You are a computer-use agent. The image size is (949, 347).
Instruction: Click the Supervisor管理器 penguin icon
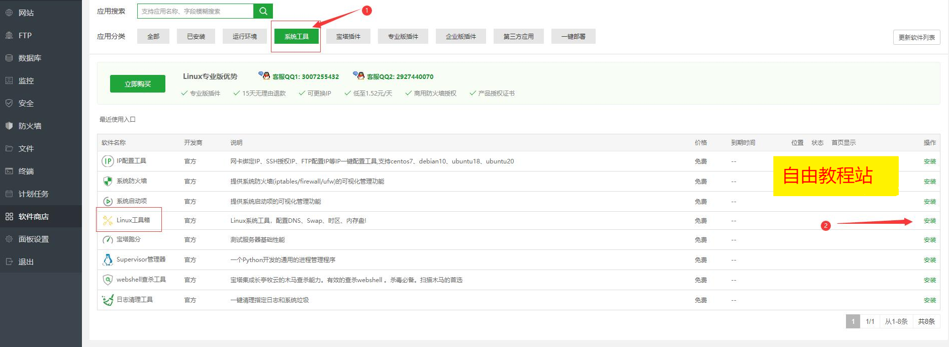[x=108, y=259]
